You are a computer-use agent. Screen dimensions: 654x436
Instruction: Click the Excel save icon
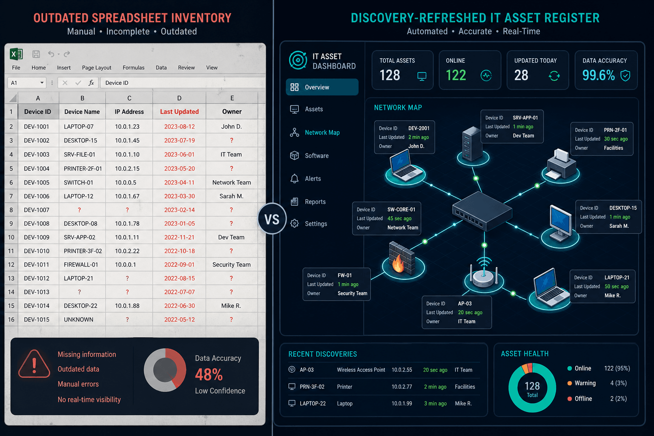click(36, 54)
